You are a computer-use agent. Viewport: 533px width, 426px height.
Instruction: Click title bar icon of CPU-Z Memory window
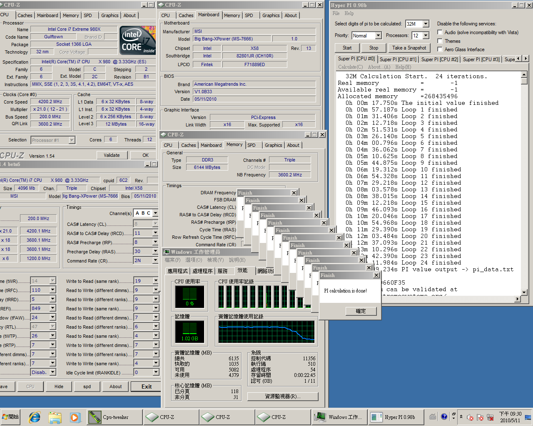164,135
